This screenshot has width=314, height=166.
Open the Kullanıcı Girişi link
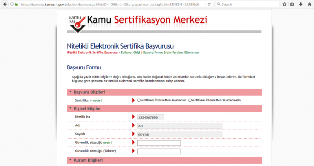click(x=130, y=52)
